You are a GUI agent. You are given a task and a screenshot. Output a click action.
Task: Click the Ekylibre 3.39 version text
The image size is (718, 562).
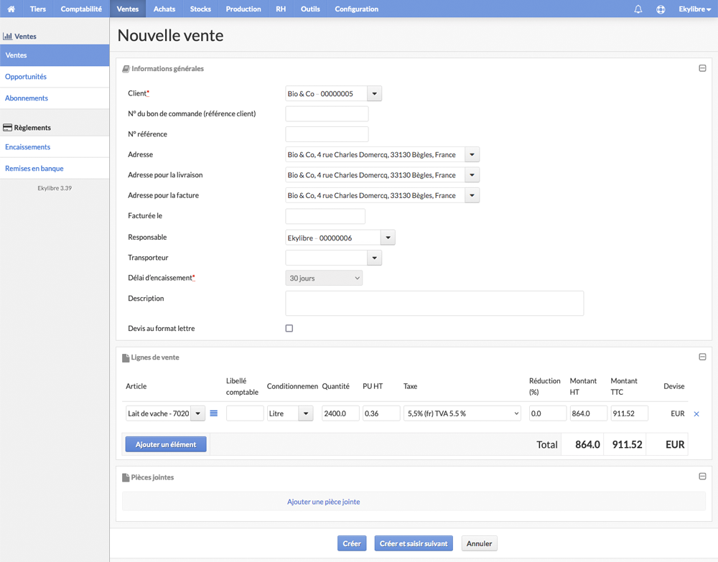click(55, 188)
